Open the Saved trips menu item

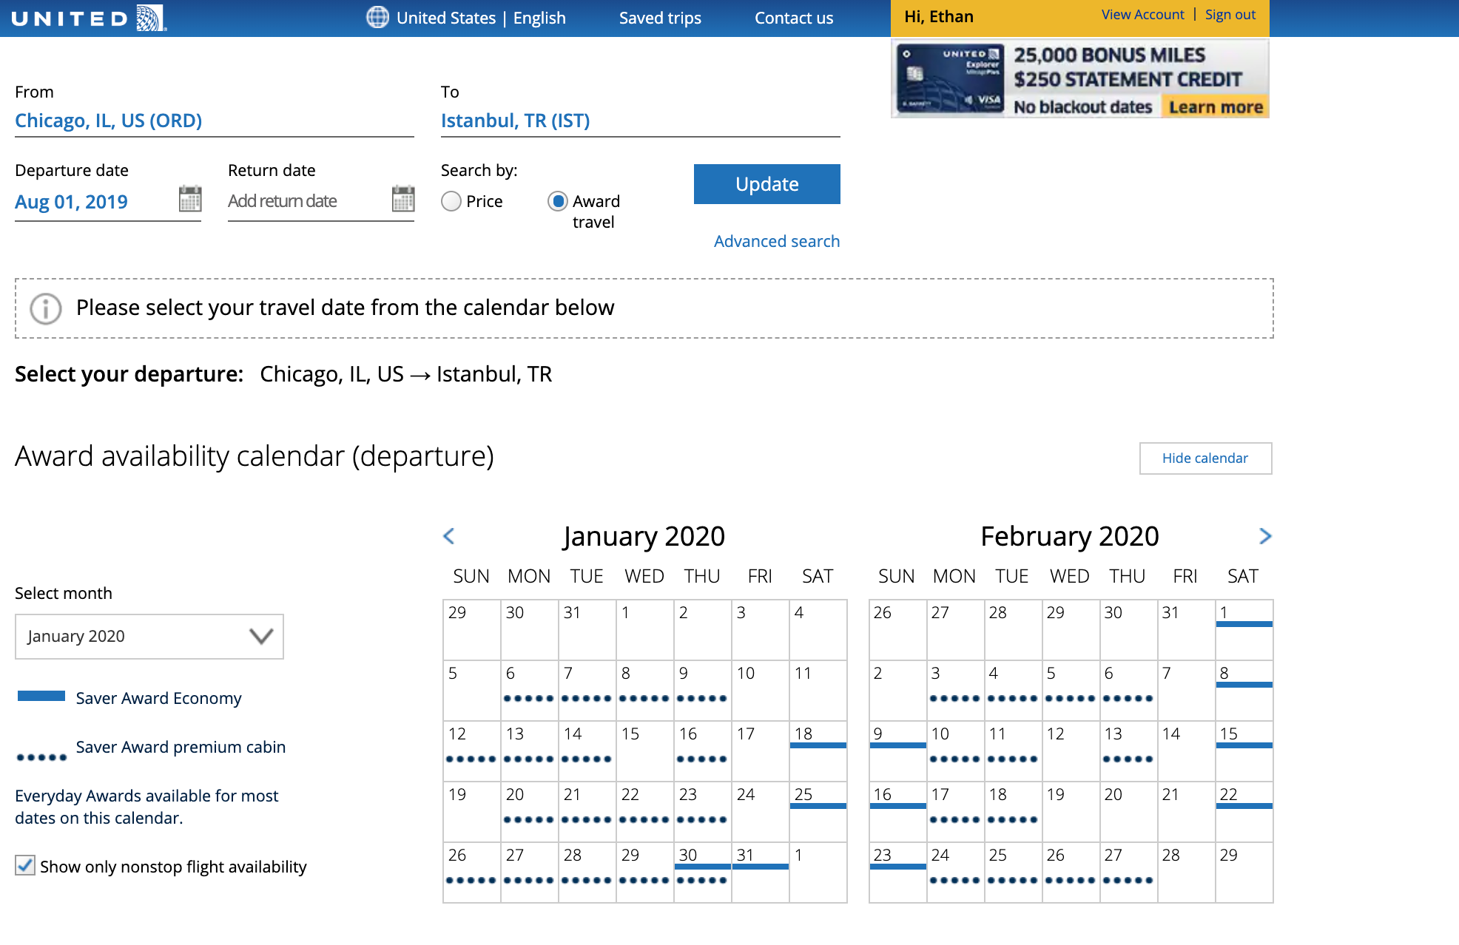tap(660, 18)
